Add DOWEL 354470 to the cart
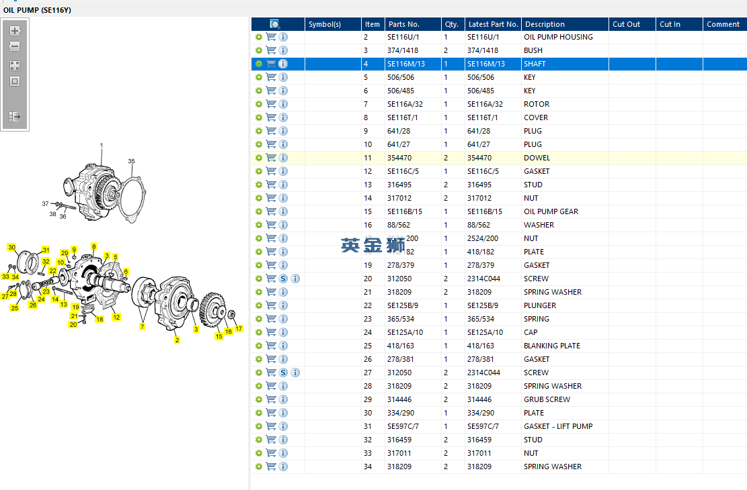Screen dimensions: 747x490 coord(271,158)
